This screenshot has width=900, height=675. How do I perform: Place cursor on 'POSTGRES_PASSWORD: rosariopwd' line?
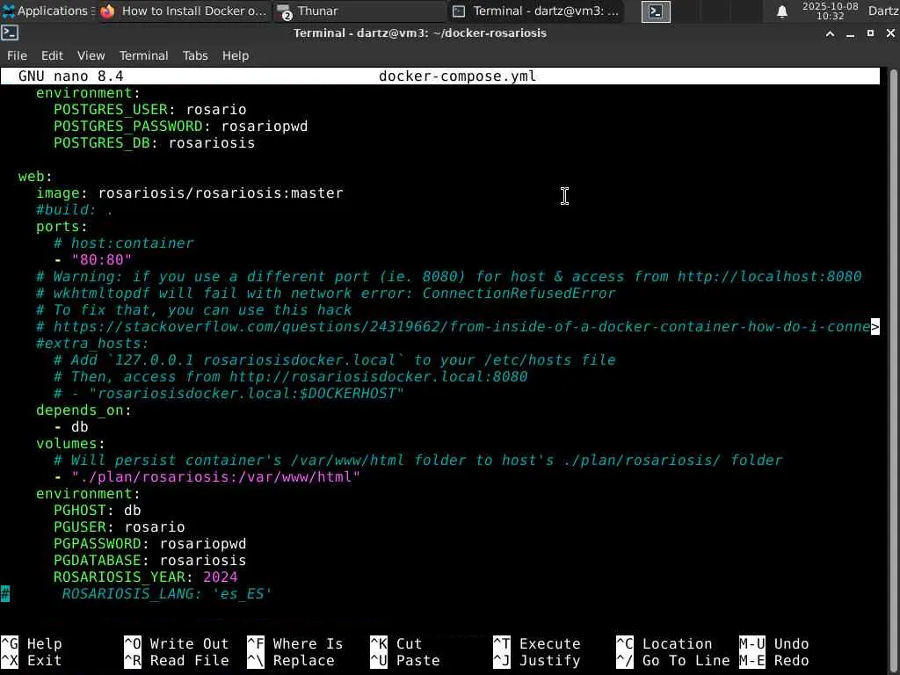click(x=181, y=127)
